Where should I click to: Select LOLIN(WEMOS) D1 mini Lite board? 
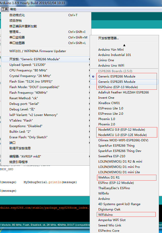coord(124,172)
